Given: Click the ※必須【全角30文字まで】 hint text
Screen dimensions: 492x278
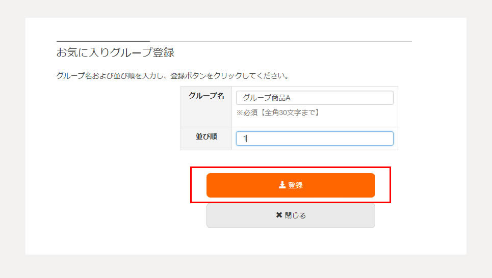Looking at the screenshot, I should pos(278,113).
